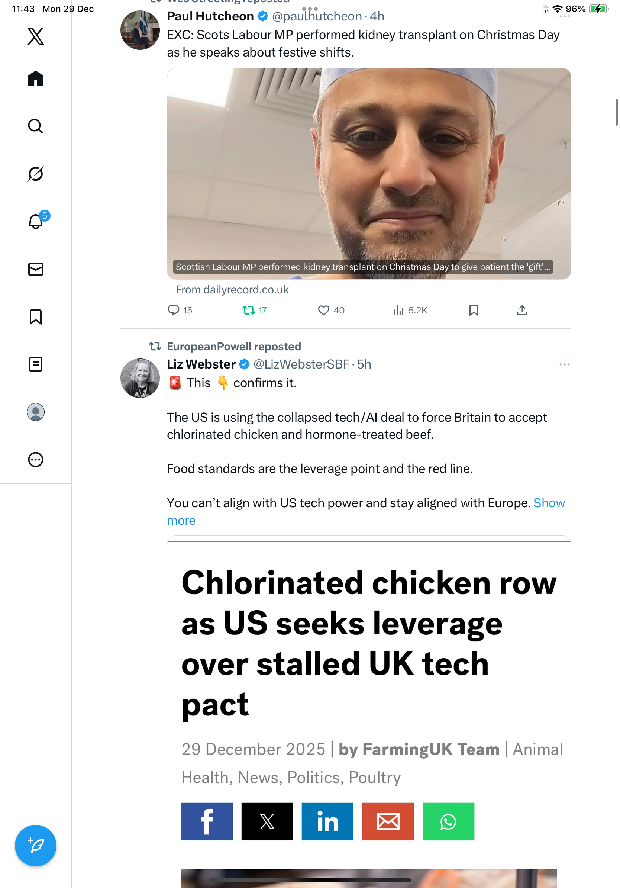Tap the compose new post button

36,845
